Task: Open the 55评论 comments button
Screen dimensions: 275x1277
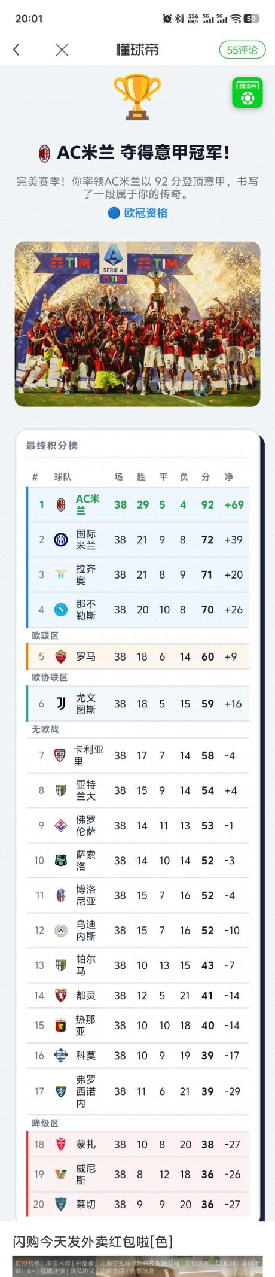Action: tap(242, 50)
